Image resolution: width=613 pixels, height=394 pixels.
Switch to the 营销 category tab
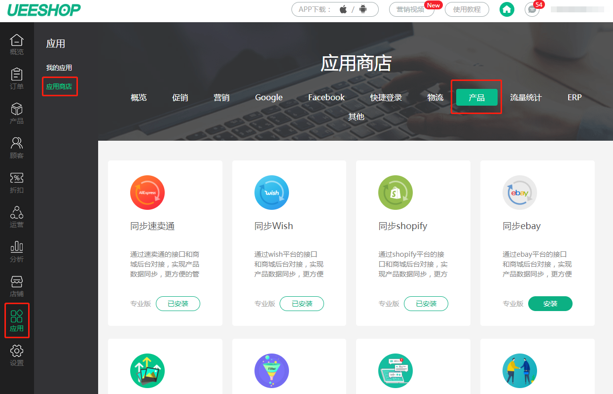221,97
